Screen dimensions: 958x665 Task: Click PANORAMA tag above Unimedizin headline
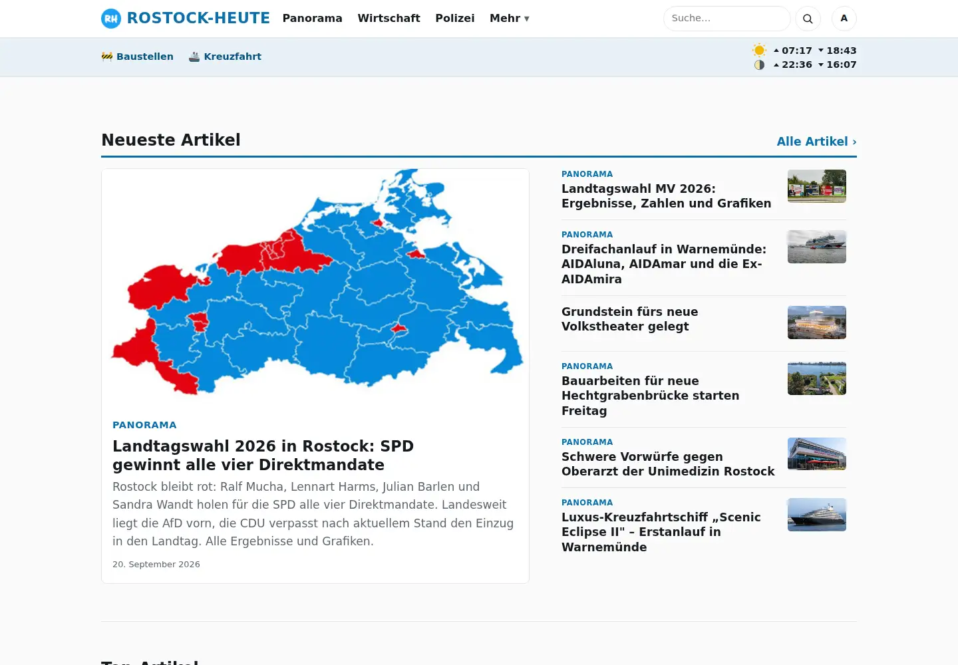(587, 442)
